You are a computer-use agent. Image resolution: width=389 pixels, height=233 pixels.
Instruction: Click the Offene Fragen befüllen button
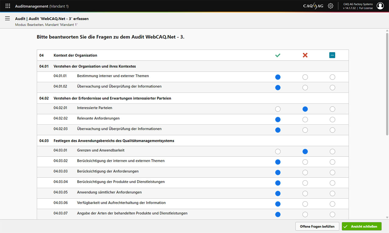point(317,226)
